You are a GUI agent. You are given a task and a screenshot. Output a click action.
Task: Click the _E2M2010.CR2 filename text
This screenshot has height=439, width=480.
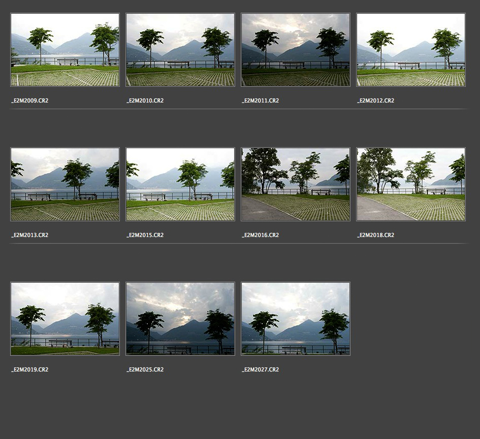pos(145,100)
